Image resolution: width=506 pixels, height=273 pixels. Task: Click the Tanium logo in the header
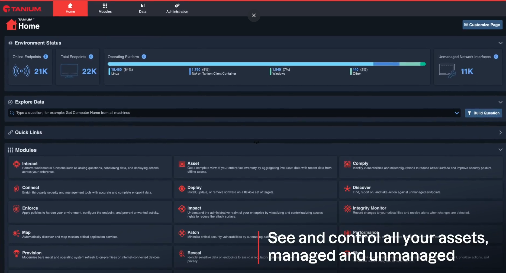tap(22, 9)
